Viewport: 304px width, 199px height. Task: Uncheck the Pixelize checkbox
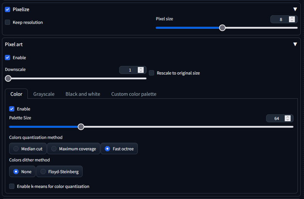[8, 9]
